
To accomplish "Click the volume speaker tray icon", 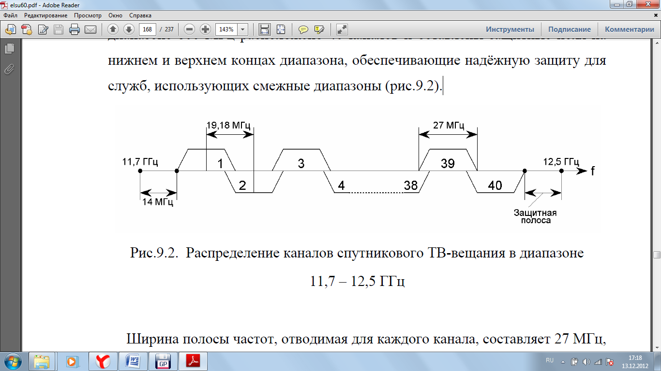I will 586,361.
